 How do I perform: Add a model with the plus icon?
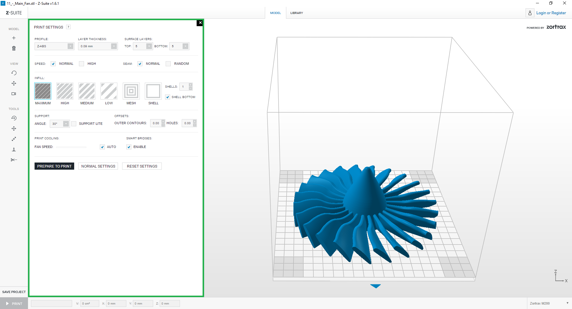click(14, 38)
